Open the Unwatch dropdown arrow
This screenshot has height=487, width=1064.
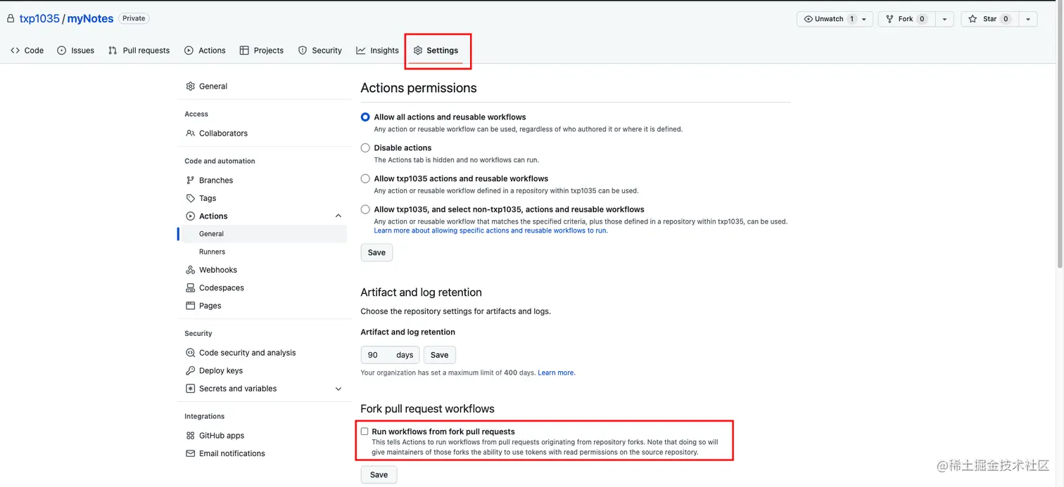click(x=865, y=19)
